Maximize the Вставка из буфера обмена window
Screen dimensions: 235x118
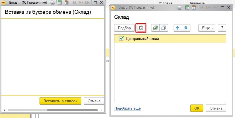click(95, 3)
